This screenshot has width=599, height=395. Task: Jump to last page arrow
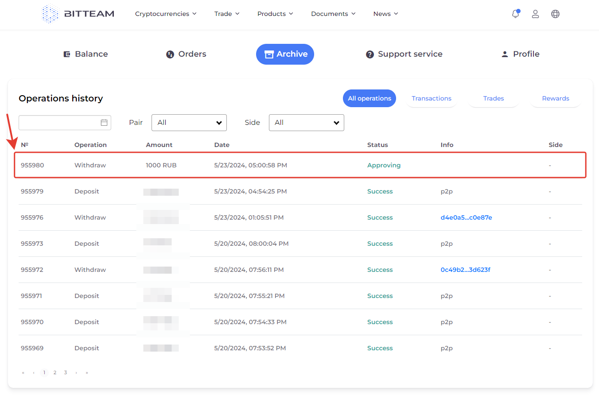(x=87, y=372)
